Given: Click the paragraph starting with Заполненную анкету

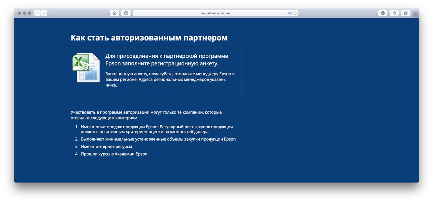Looking at the screenshot, I should [x=170, y=79].
